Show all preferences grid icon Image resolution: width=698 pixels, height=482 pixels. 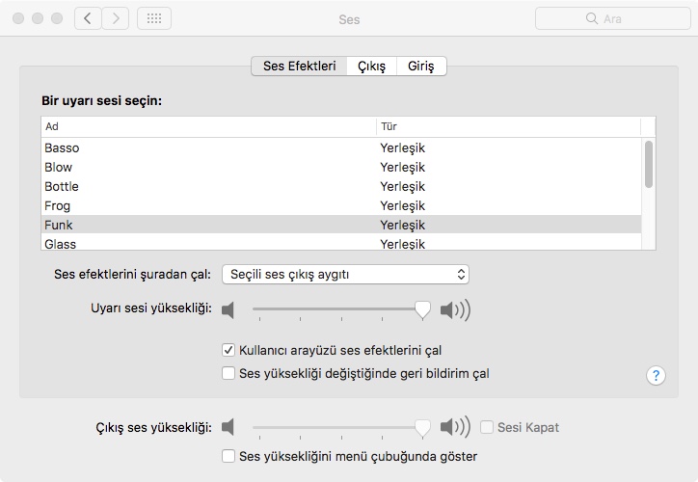coord(154,18)
